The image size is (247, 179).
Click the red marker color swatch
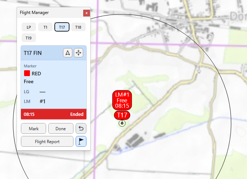(x=27, y=73)
